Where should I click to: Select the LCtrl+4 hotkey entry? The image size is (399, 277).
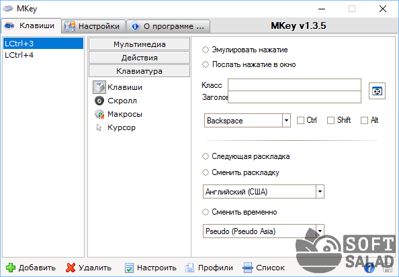pyautogui.click(x=43, y=55)
